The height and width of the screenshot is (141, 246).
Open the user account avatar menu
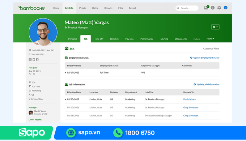[x=226, y=8]
